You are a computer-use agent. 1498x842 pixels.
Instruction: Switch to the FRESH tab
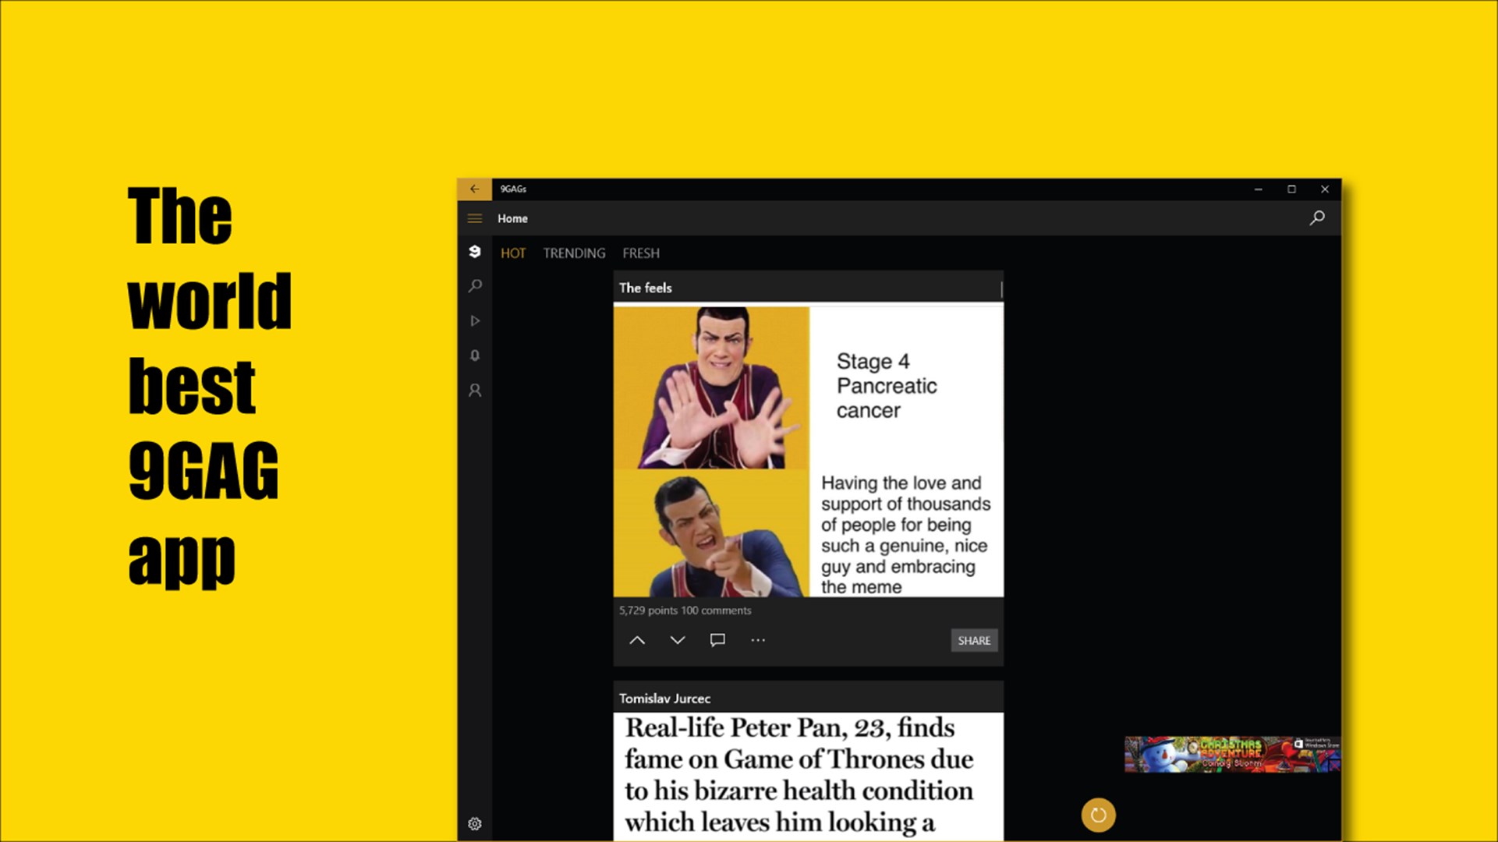click(641, 253)
